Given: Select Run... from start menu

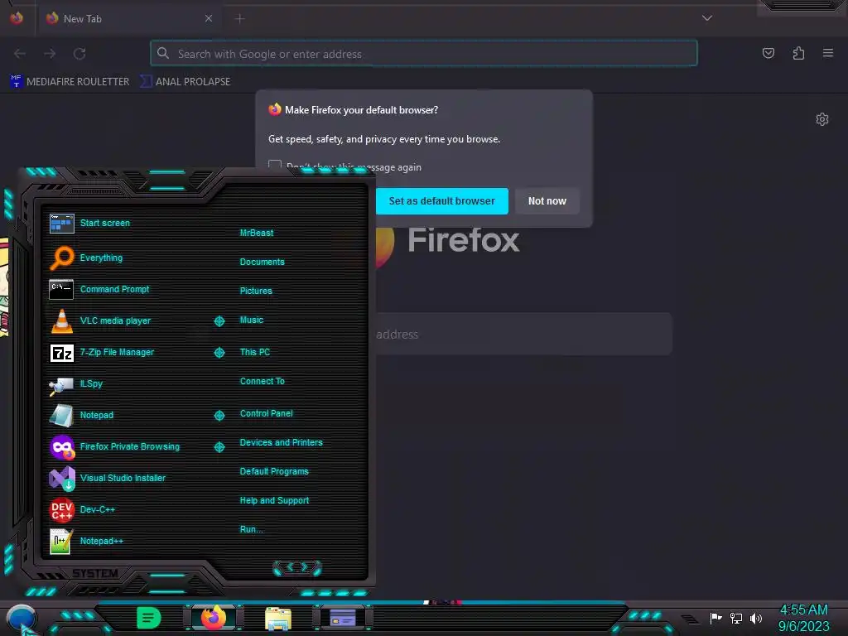Looking at the screenshot, I should click(251, 529).
